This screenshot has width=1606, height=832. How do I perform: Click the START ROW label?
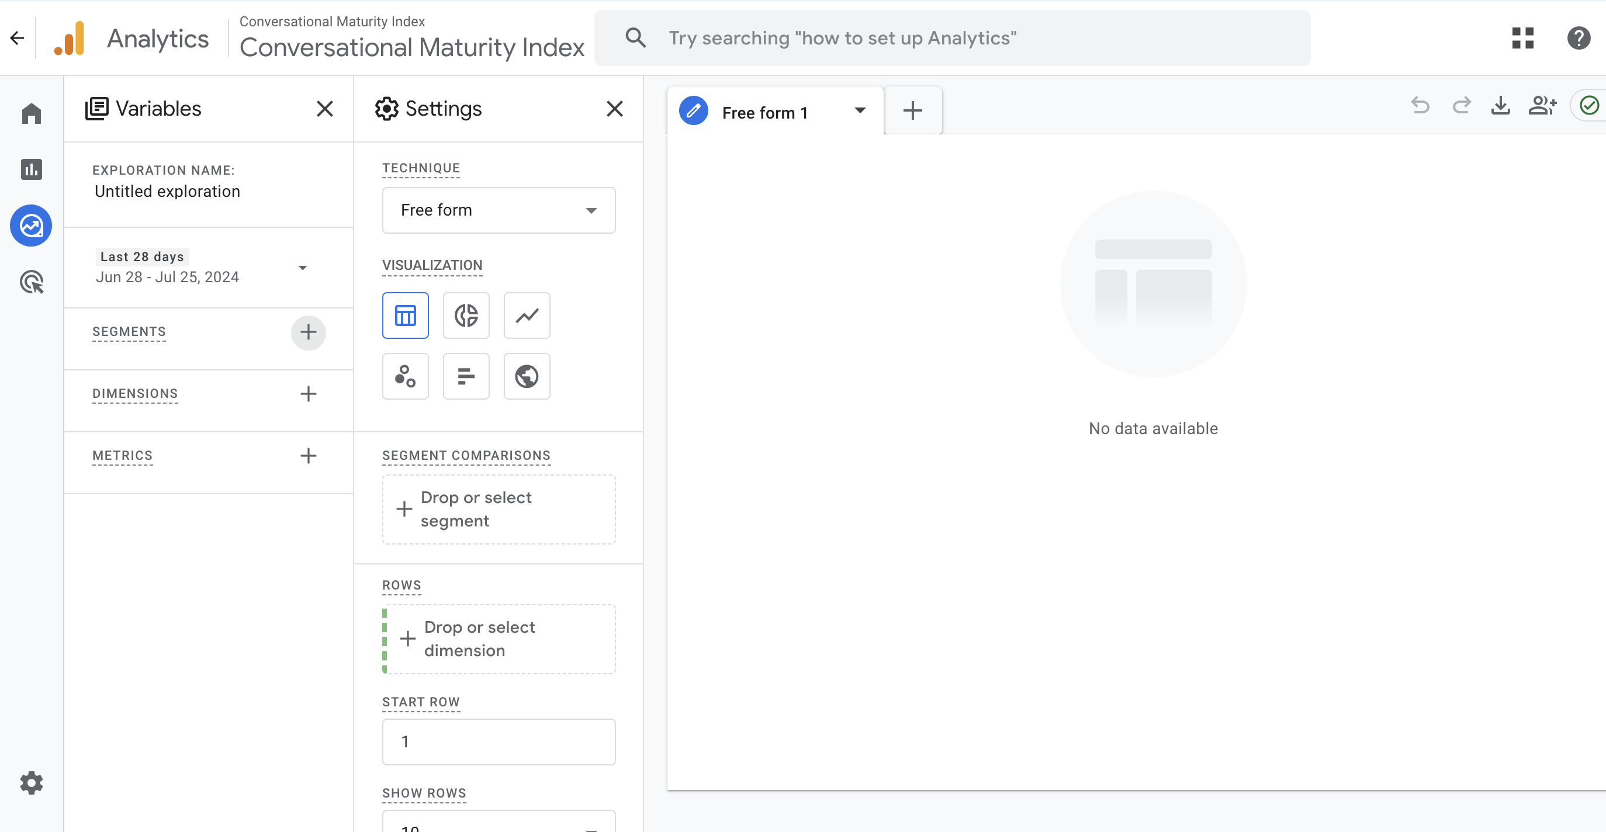click(x=421, y=702)
